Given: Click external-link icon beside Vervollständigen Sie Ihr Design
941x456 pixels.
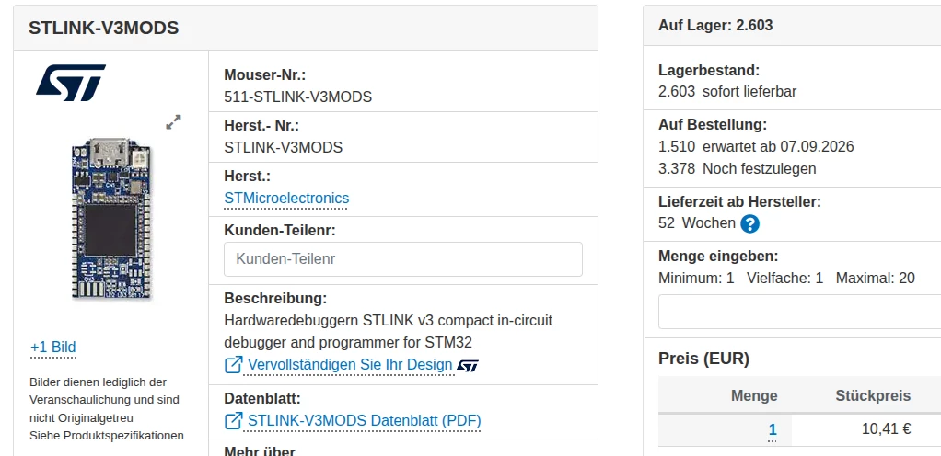Looking at the screenshot, I should point(234,365).
